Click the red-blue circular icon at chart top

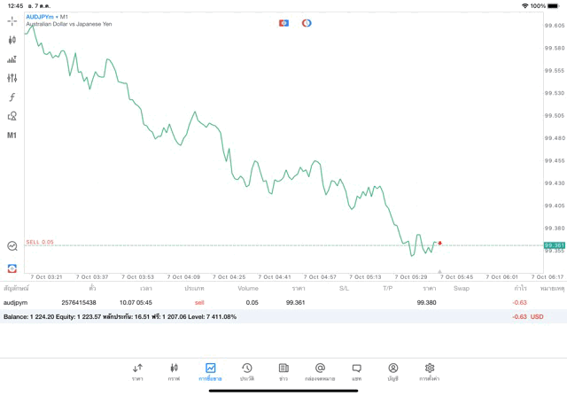(x=307, y=22)
